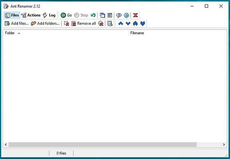The width and height of the screenshot is (230, 159).
Task: Move selected file down one position
Action: pyautogui.click(x=128, y=23)
